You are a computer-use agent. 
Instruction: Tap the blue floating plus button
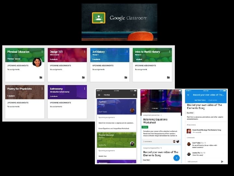click(x=176, y=158)
